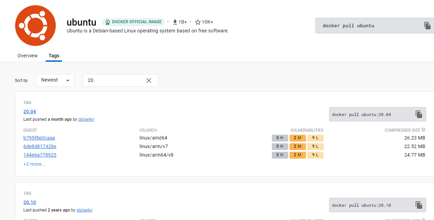The height and width of the screenshot is (220, 434).
Task: Open digest b795f8e0caaa
Action: coord(39,138)
